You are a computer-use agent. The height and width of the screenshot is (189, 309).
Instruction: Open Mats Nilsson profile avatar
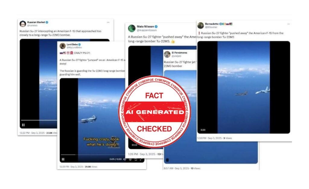coord(132,28)
